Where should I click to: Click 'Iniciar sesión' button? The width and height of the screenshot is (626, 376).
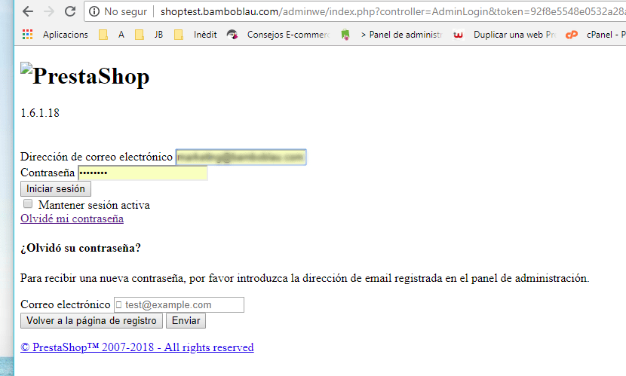coord(56,188)
